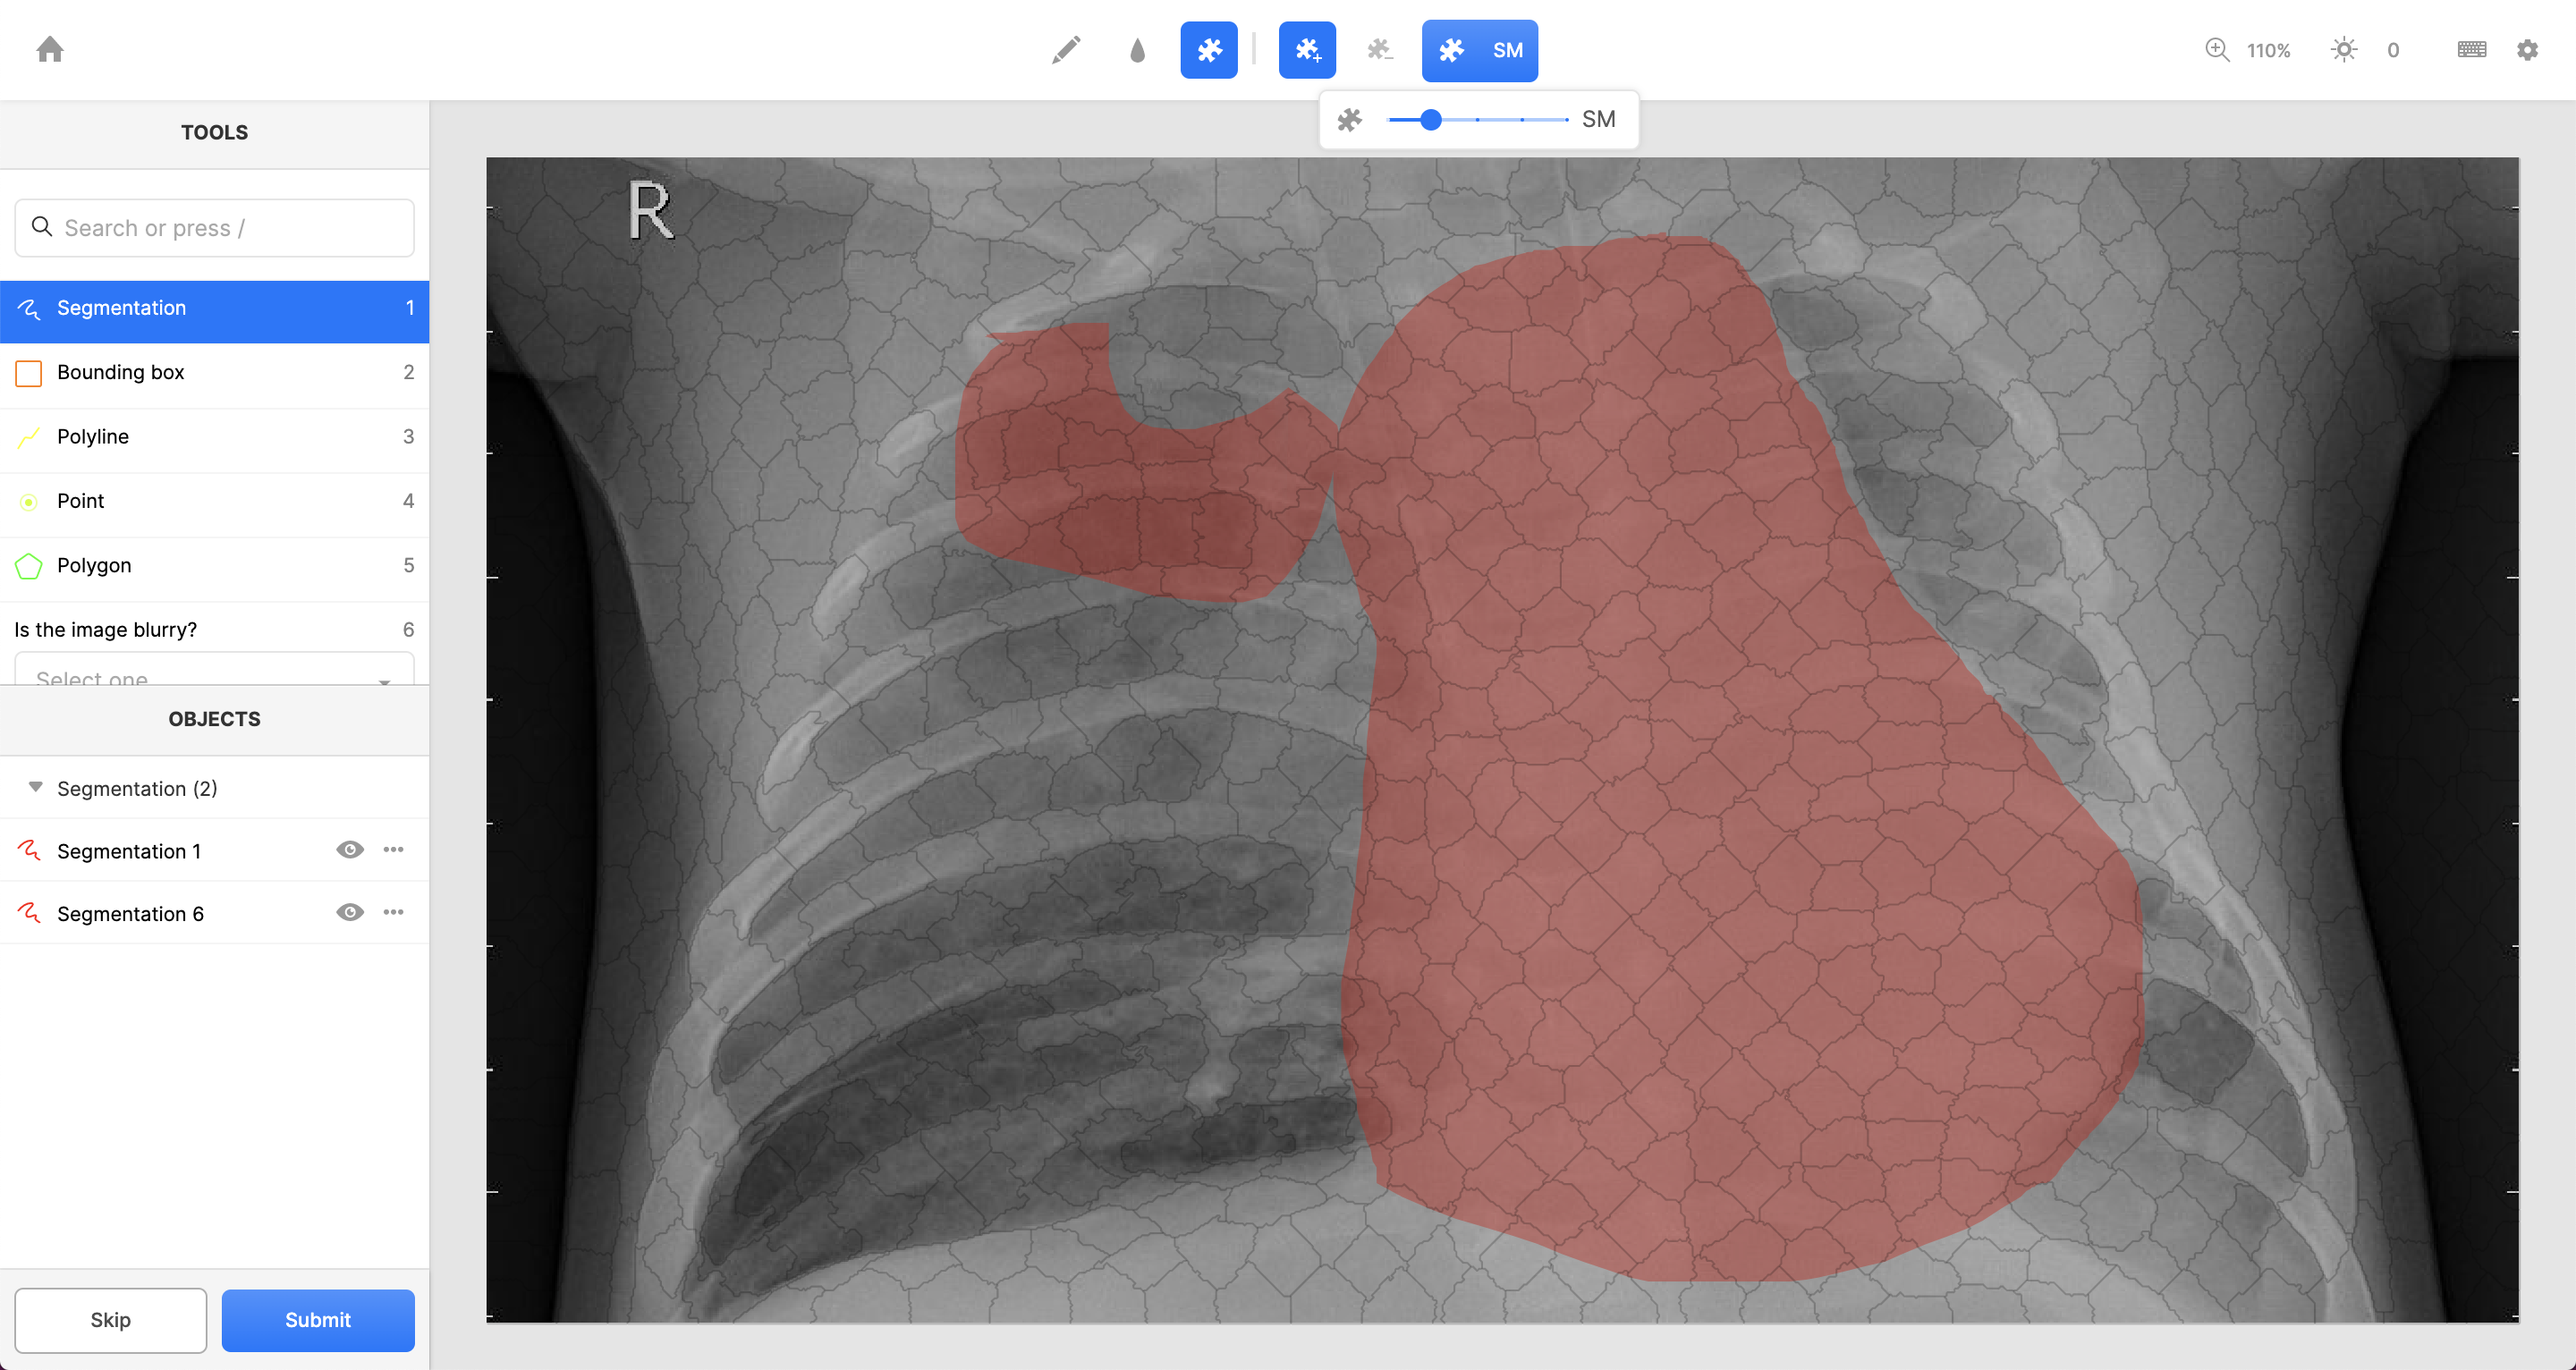Select the Bounding box tool
Viewport: 2576px width, 1370px height.
pos(214,373)
